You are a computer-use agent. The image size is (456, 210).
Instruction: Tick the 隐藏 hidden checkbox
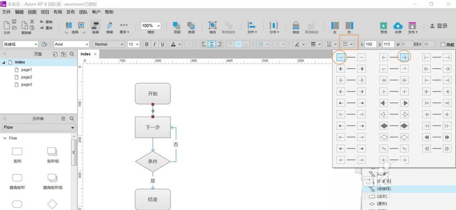click(x=443, y=45)
